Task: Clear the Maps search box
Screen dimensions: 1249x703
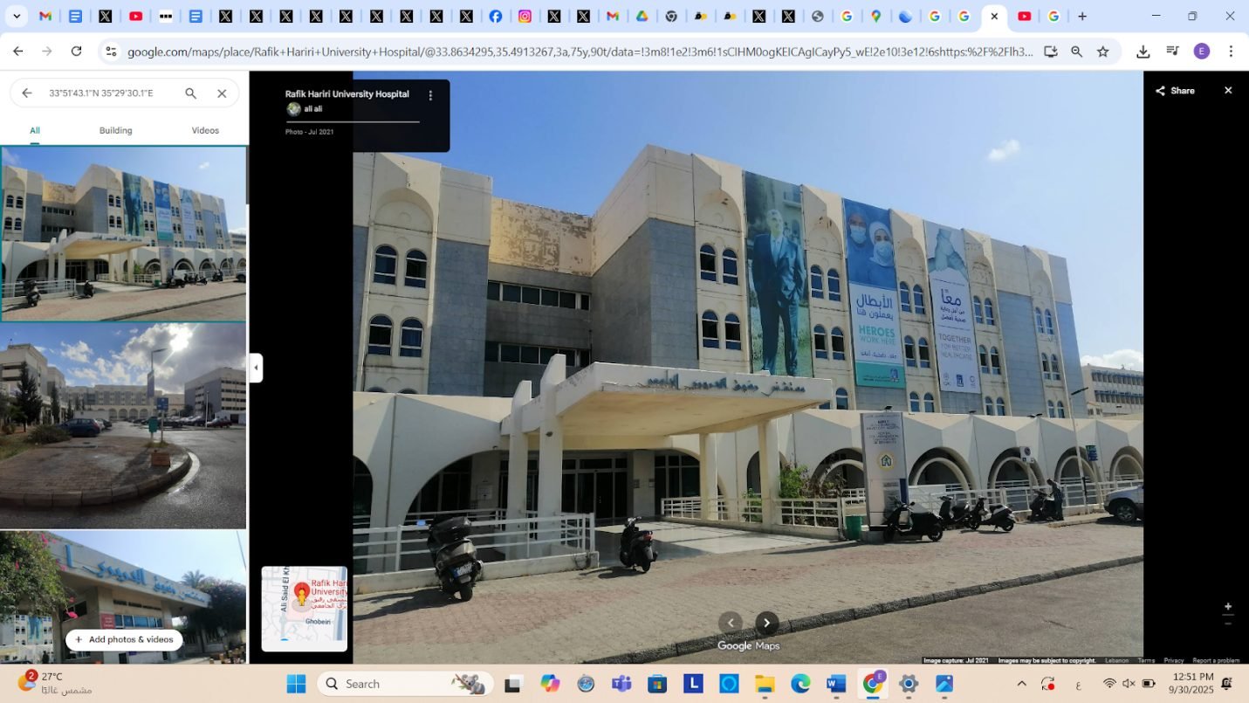Action: click(222, 93)
